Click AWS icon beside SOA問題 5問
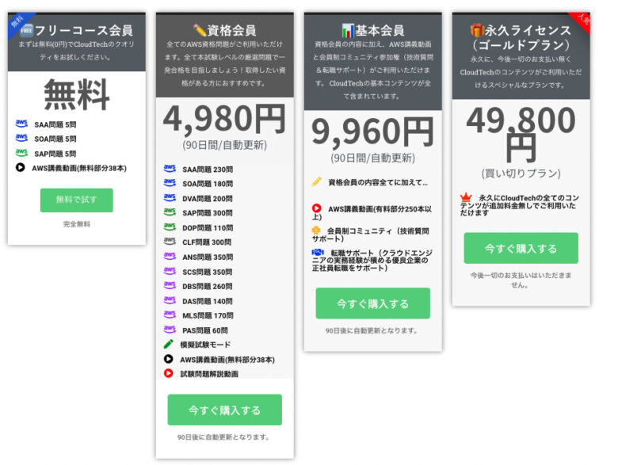 [21, 138]
